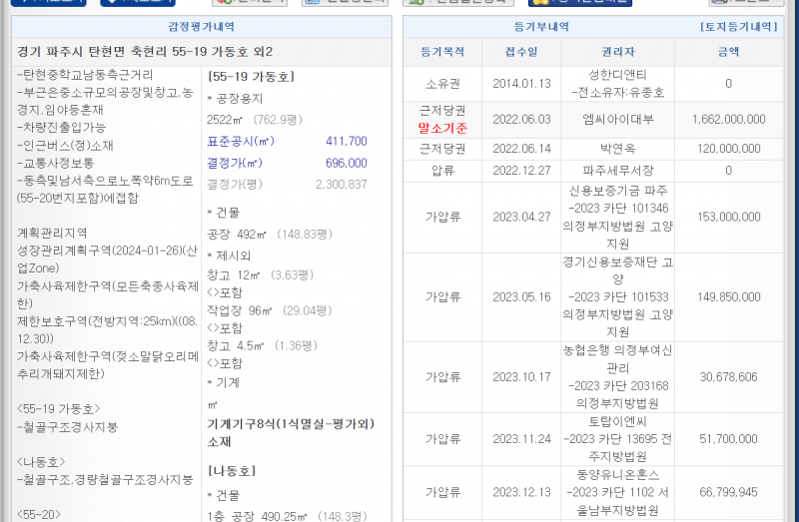Click the red 말소기준 label
Screen dimensions: 799x522
[441, 128]
